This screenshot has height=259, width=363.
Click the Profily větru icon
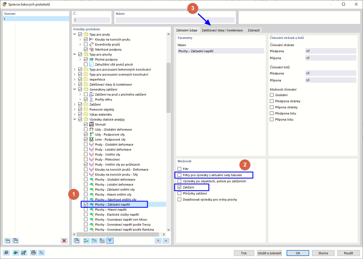91,99
